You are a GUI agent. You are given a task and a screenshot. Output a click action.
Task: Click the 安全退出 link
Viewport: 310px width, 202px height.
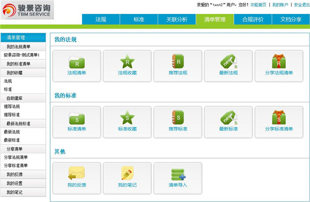pyautogui.click(x=302, y=5)
